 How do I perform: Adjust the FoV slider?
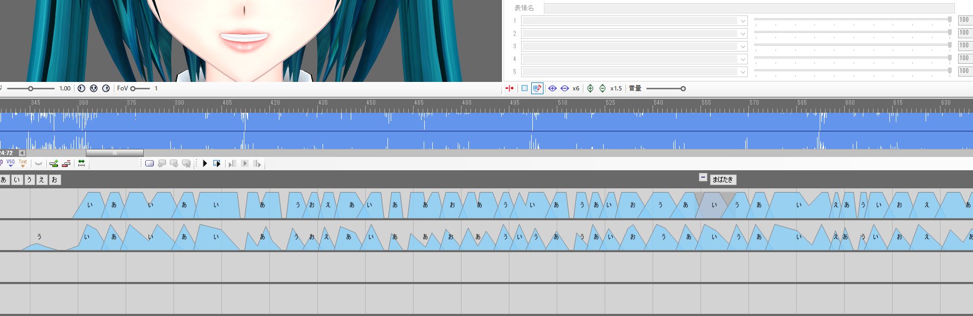(141, 88)
